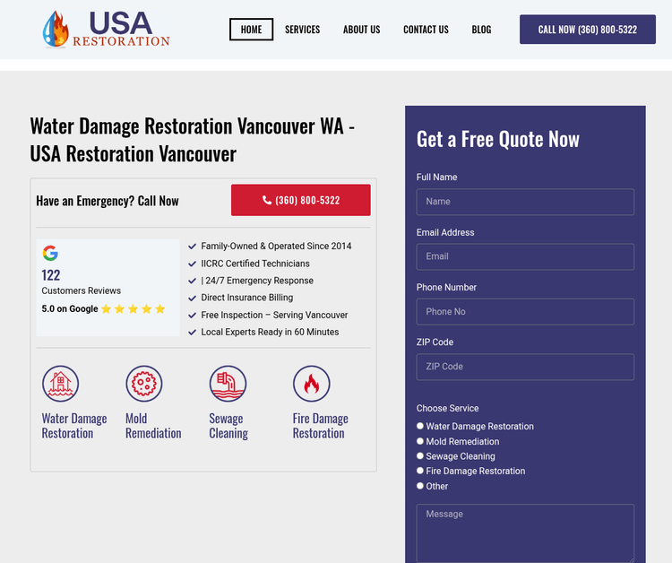Click 'Direct Insurance Billing' text
This screenshot has width=672, height=563.
tap(247, 298)
